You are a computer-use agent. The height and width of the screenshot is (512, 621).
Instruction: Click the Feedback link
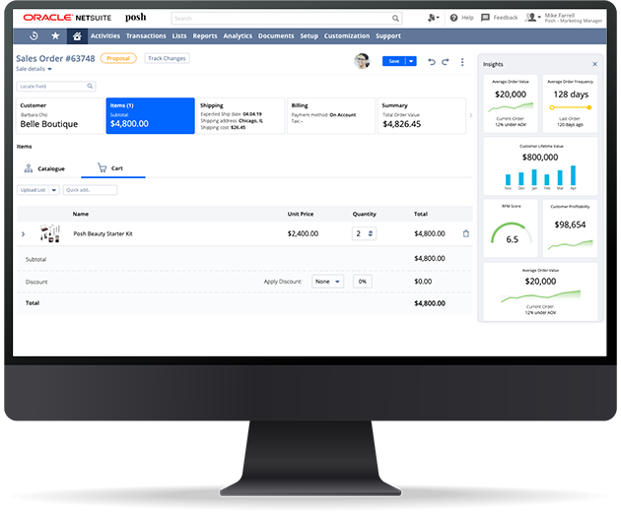click(506, 18)
